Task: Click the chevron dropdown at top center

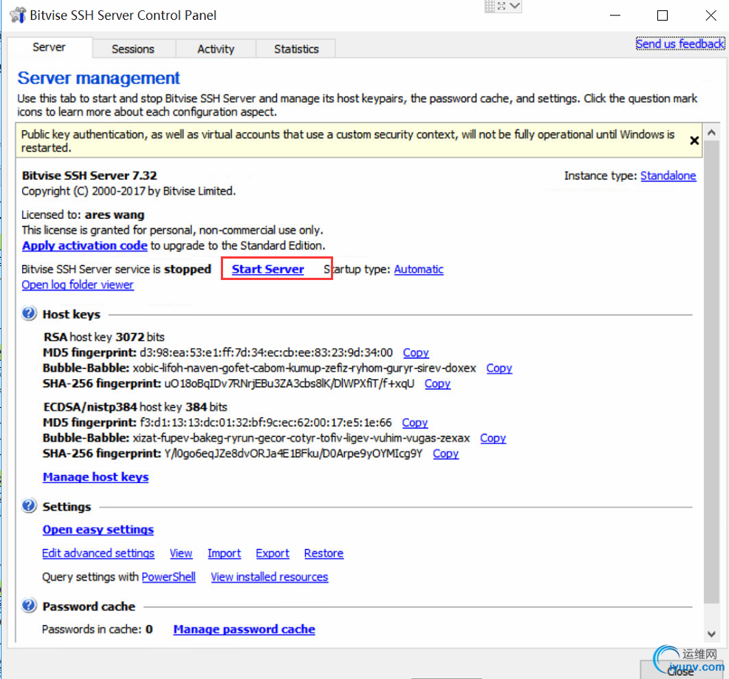Action: pyautogui.click(x=515, y=6)
